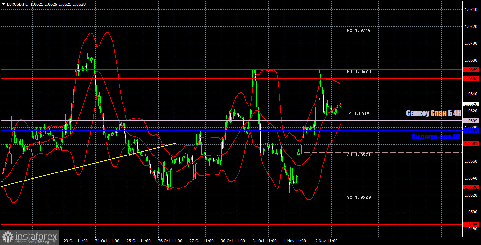The image size is (481, 245).
Task: Click the 2 Nov 11:00 time label
Action: coord(326,241)
